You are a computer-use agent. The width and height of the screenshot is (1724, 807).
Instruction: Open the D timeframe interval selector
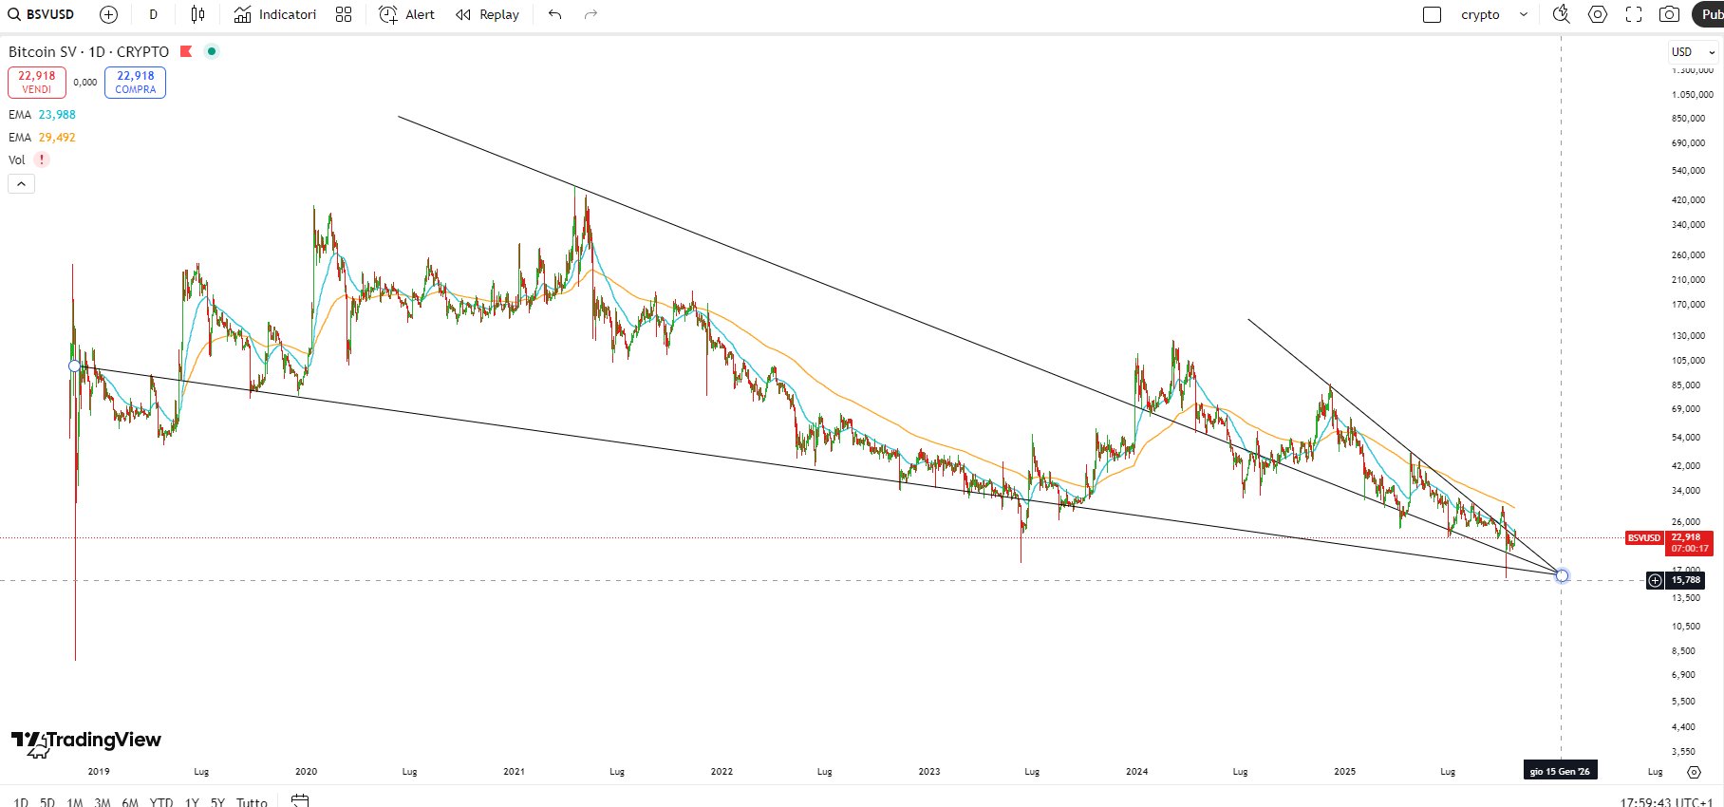coord(153,14)
